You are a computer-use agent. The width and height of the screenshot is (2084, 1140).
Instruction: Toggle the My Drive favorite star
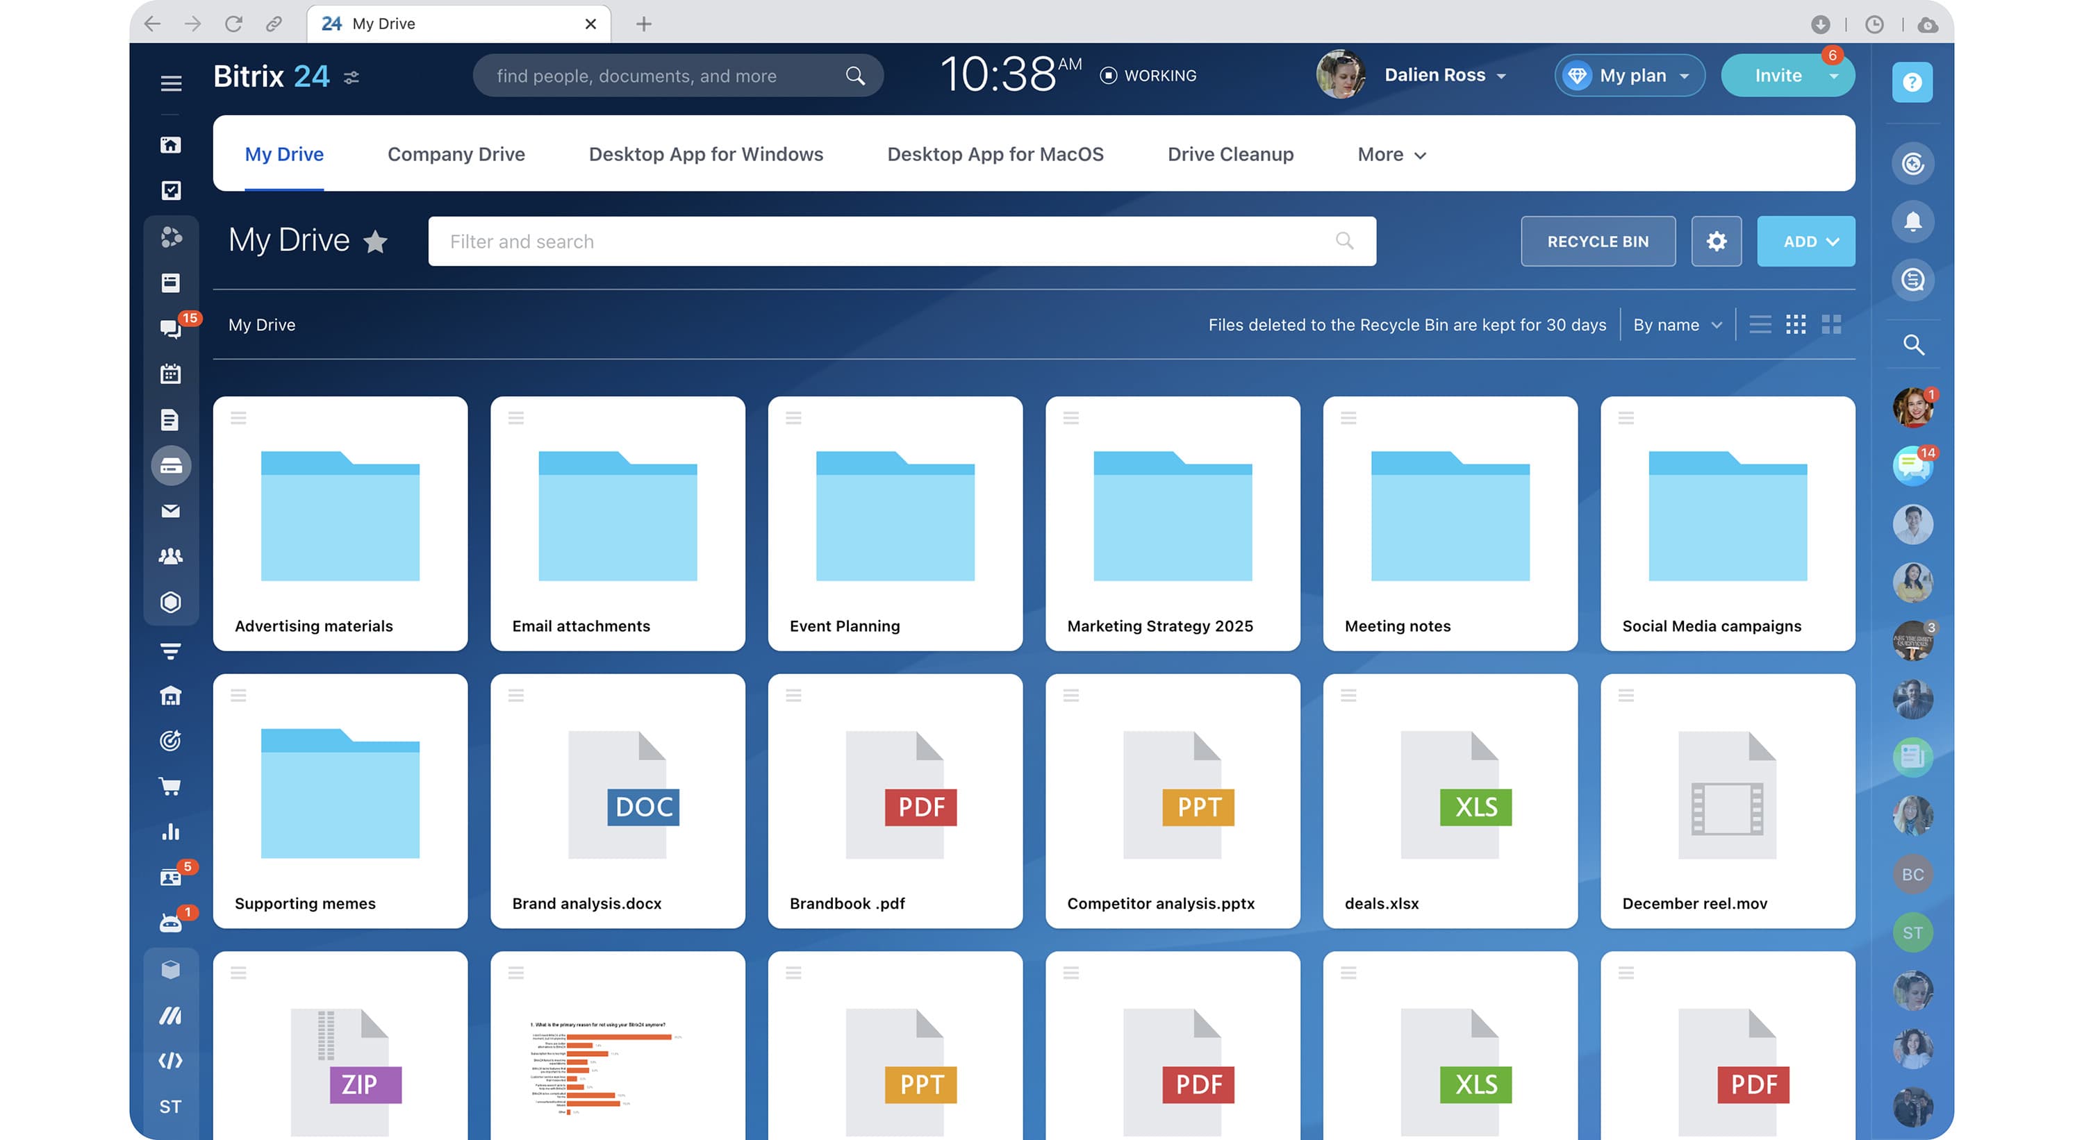point(377,242)
